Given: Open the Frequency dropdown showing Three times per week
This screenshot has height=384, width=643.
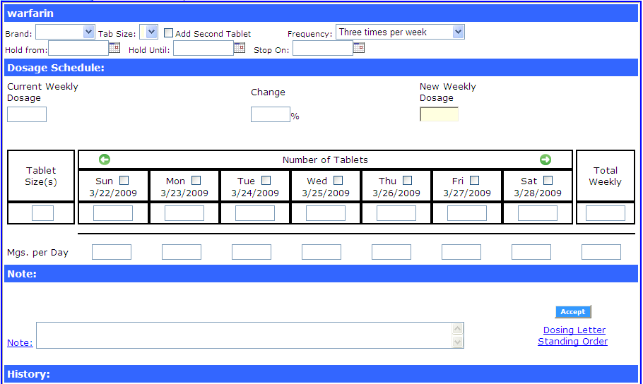Looking at the screenshot, I should click(400, 32).
